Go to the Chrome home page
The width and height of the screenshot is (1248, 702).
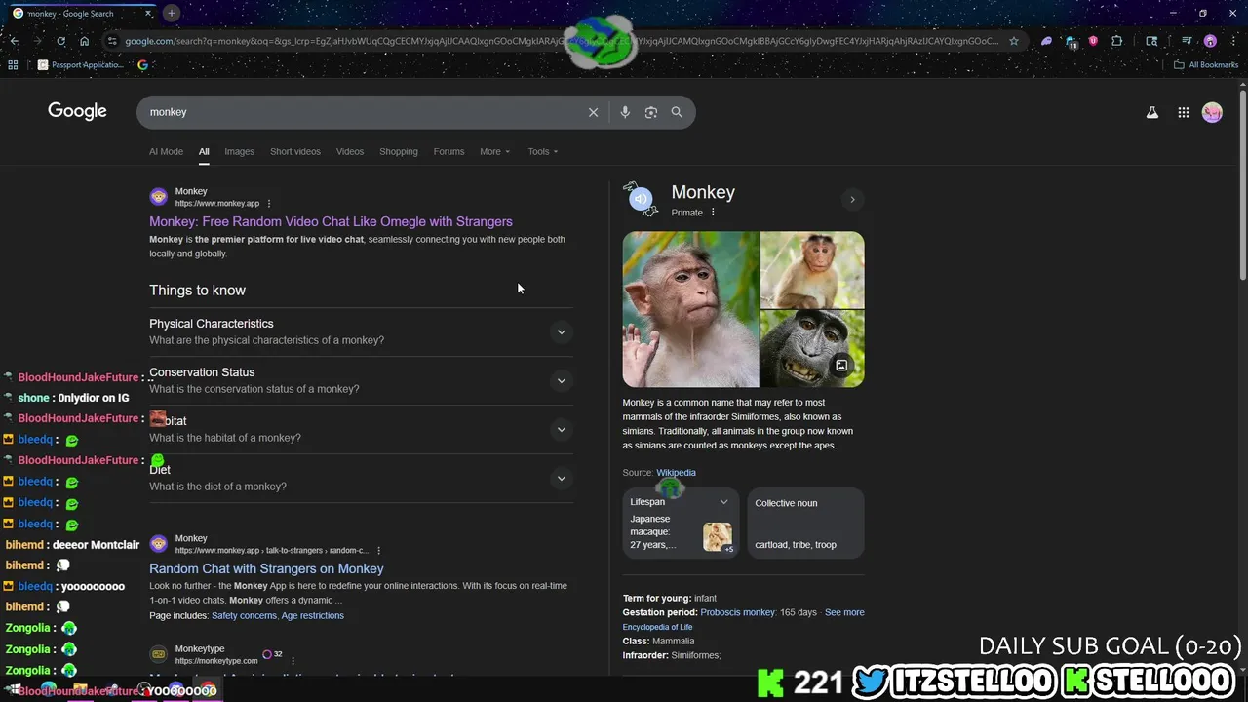coord(85,41)
